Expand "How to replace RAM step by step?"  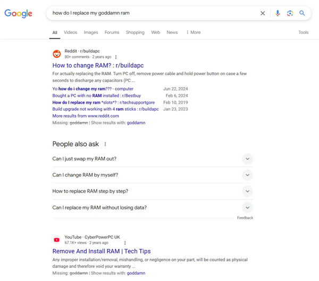coord(247,191)
